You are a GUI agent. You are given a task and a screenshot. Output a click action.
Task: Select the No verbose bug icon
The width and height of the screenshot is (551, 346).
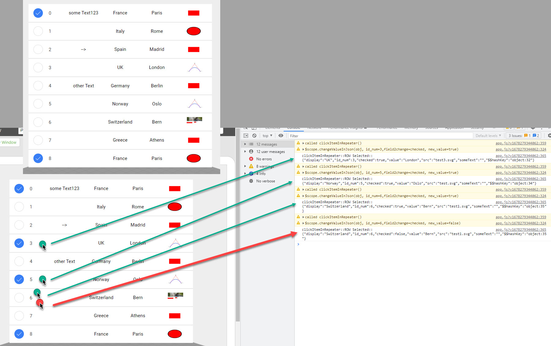(x=251, y=181)
